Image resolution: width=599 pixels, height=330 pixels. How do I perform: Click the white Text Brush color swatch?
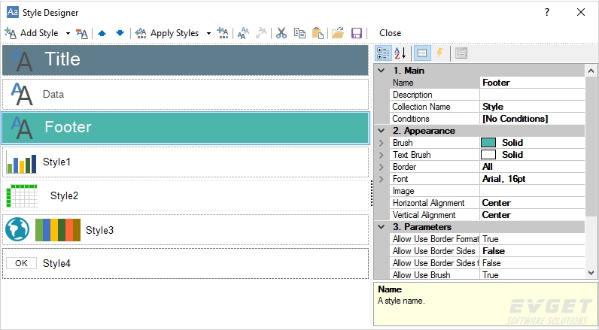tap(488, 155)
